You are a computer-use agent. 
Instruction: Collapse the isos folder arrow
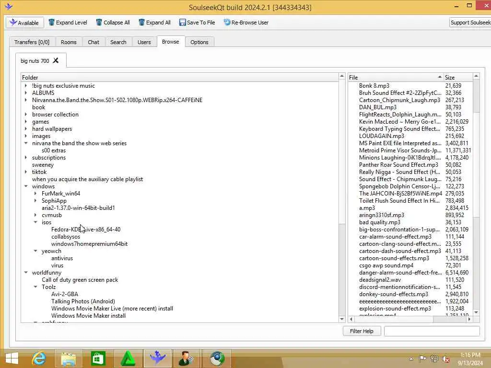tap(35, 222)
